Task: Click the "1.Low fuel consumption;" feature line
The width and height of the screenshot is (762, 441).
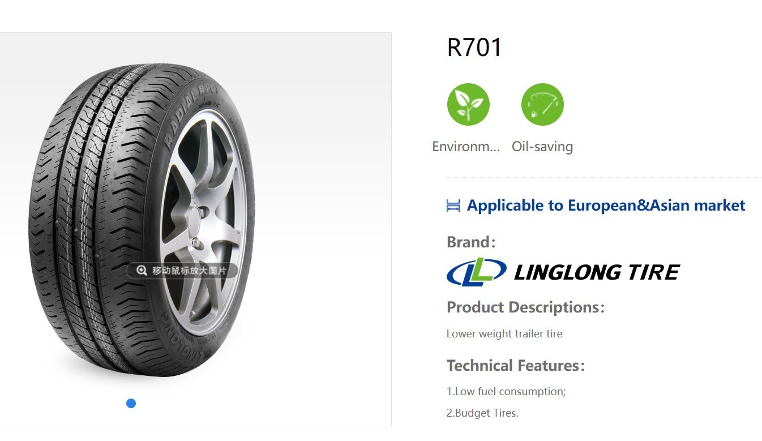Action: pyautogui.click(x=506, y=391)
